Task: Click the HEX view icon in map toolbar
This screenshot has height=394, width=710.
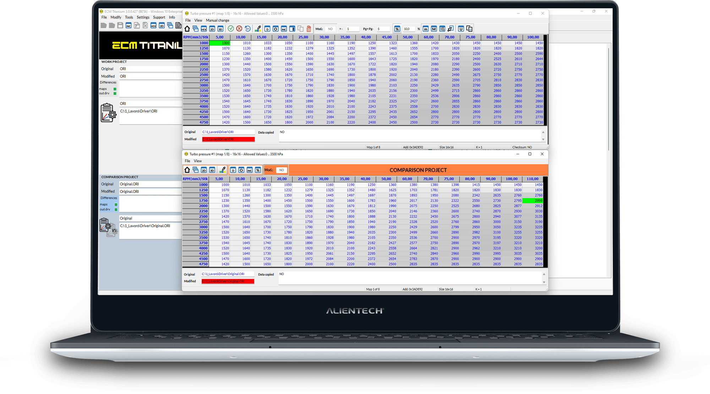Action: click(x=204, y=29)
